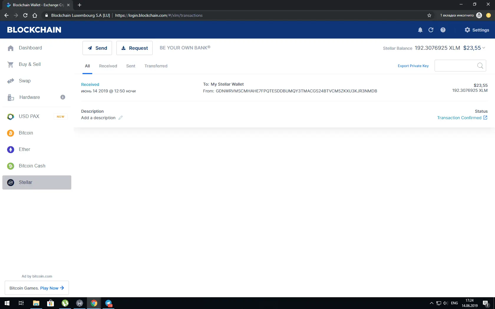495x309 pixels.
Task: Open the Export Private Key link
Action: pyautogui.click(x=413, y=66)
